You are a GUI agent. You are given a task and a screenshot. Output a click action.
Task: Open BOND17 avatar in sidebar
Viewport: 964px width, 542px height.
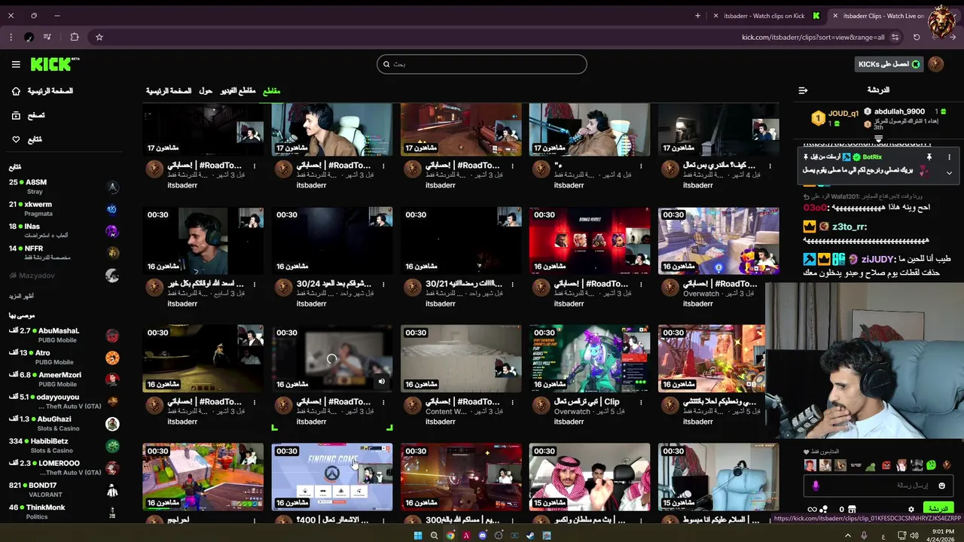(112, 490)
